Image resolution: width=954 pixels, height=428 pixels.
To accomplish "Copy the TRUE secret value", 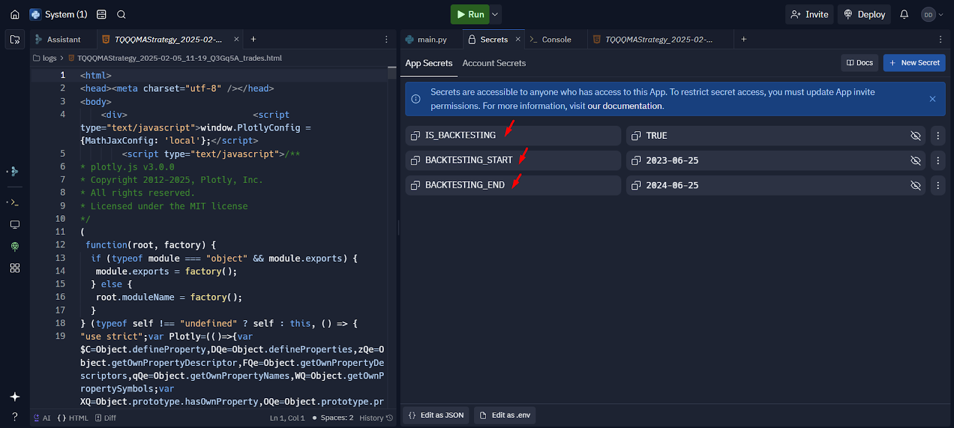I will pos(636,136).
